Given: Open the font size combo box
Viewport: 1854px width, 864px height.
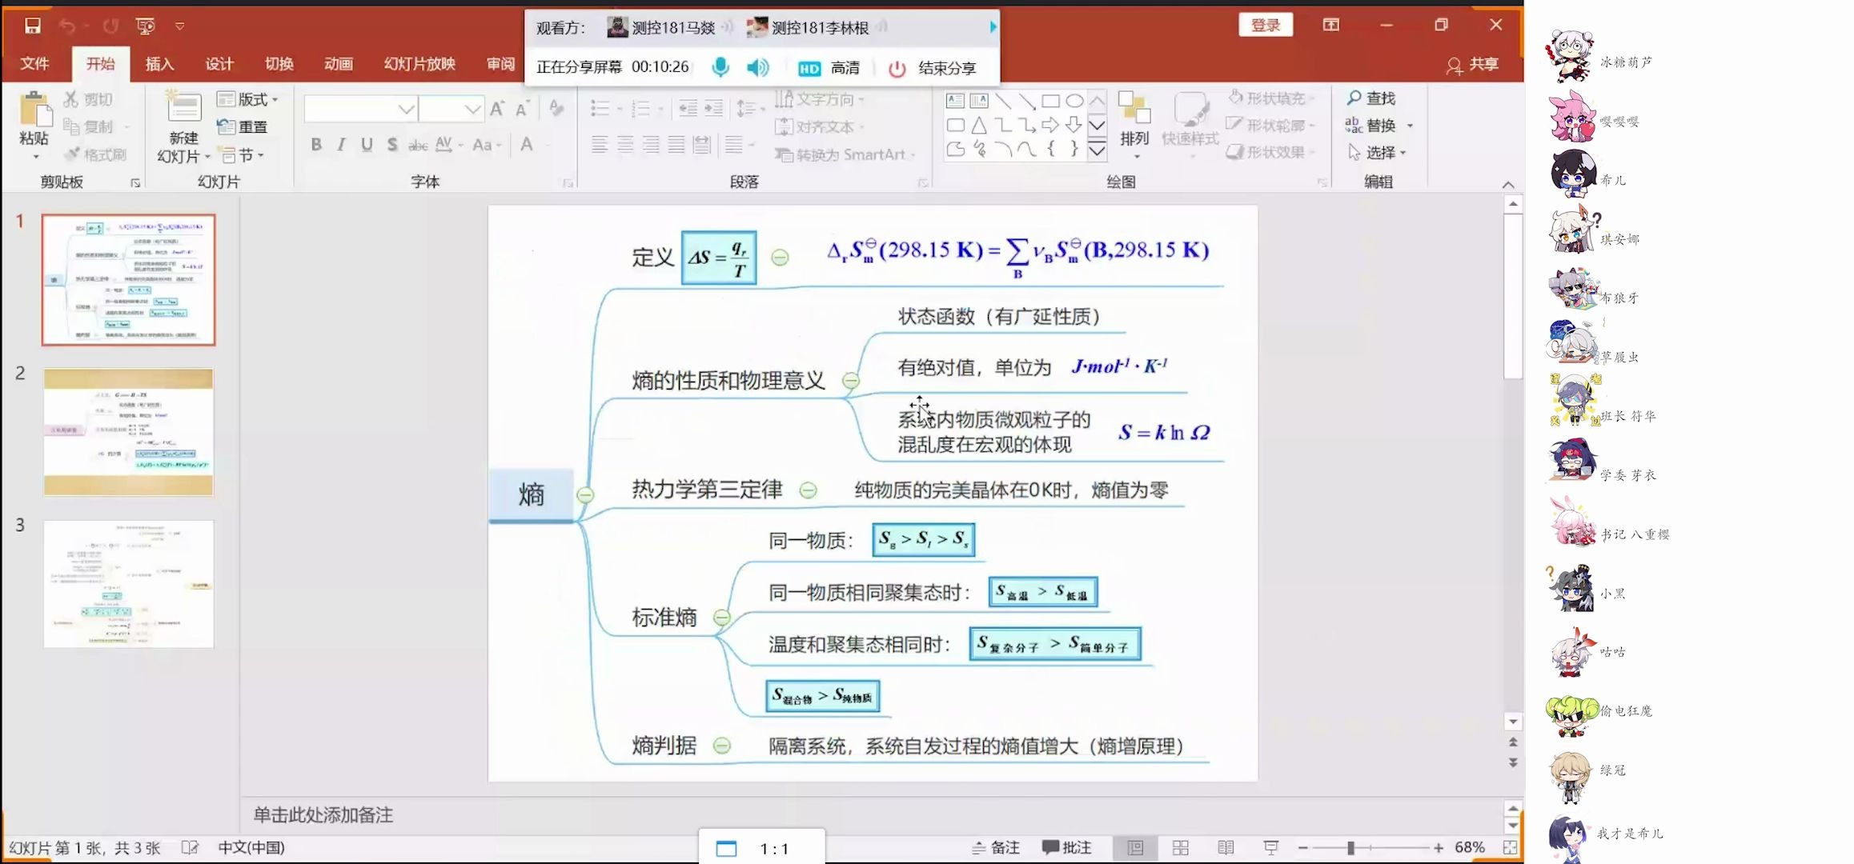Looking at the screenshot, I should pos(451,109).
